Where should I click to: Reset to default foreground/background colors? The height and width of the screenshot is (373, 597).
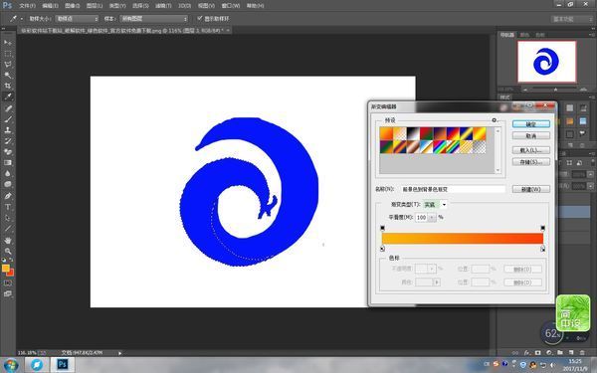click(4, 260)
